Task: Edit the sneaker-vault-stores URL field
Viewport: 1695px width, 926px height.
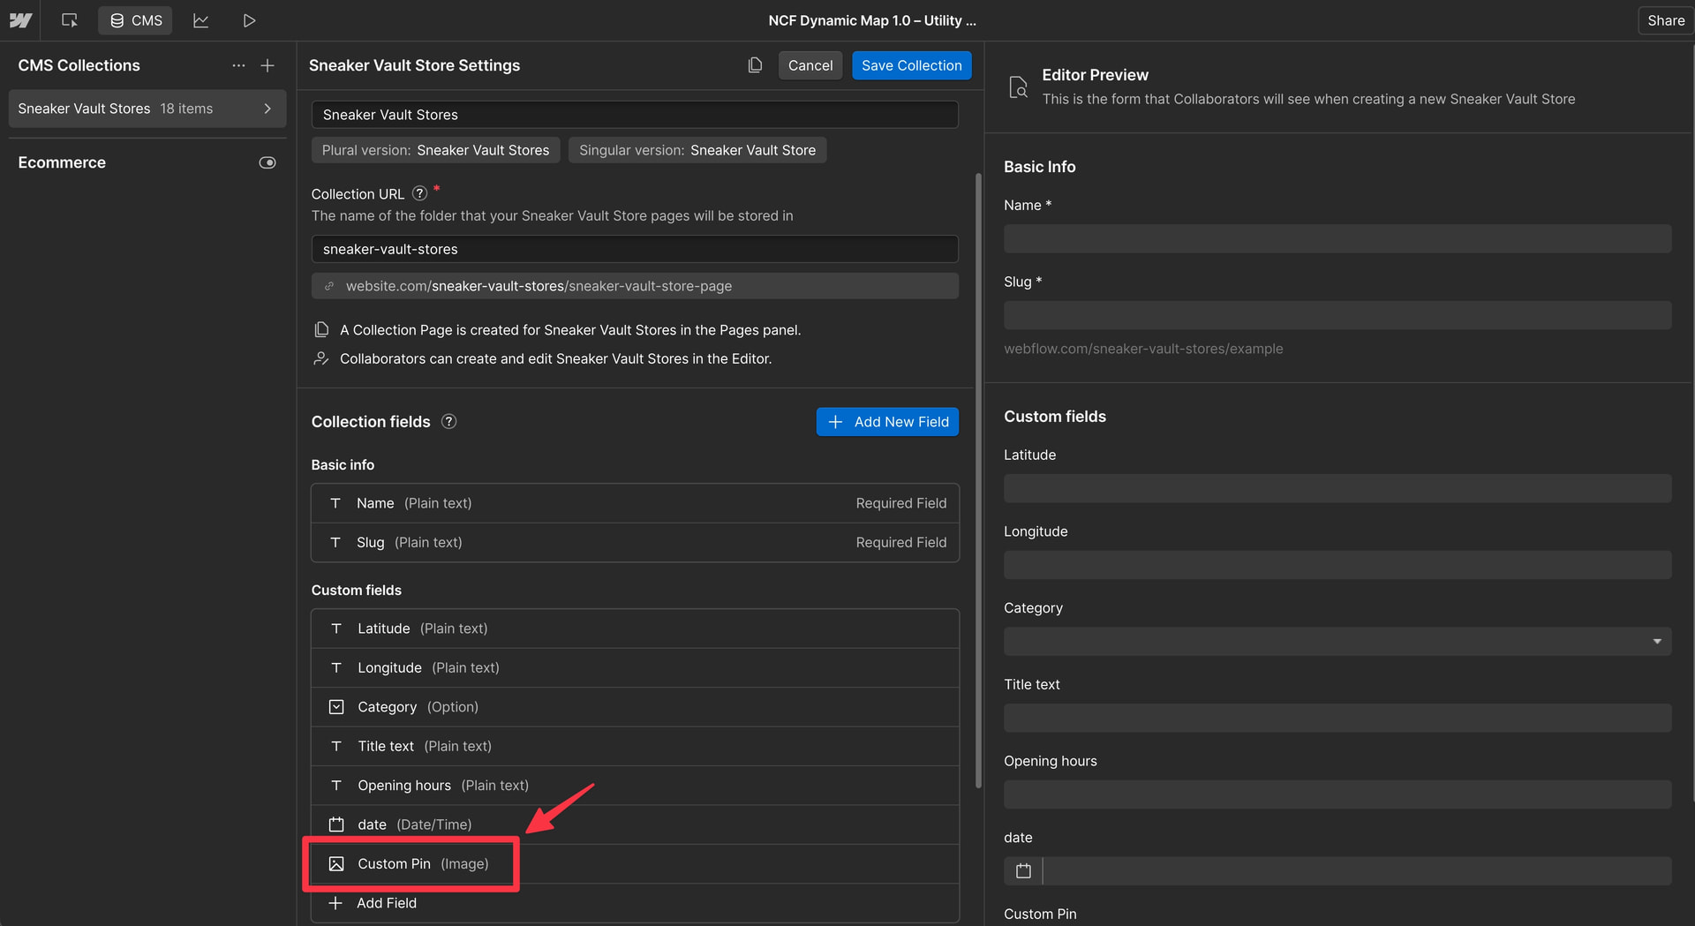Action: 635,249
